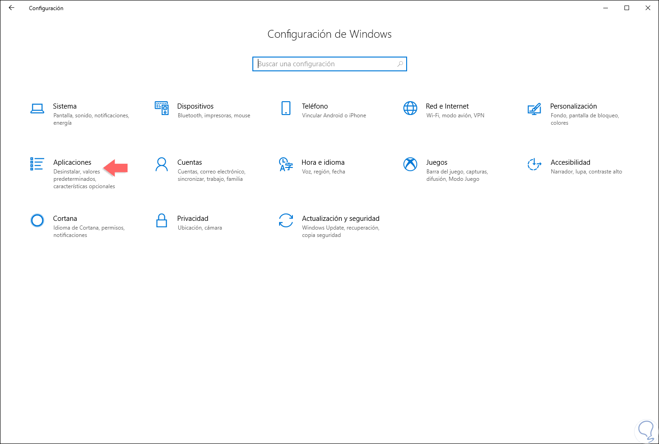Click the Sistema laptop icon

[x=37, y=108]
